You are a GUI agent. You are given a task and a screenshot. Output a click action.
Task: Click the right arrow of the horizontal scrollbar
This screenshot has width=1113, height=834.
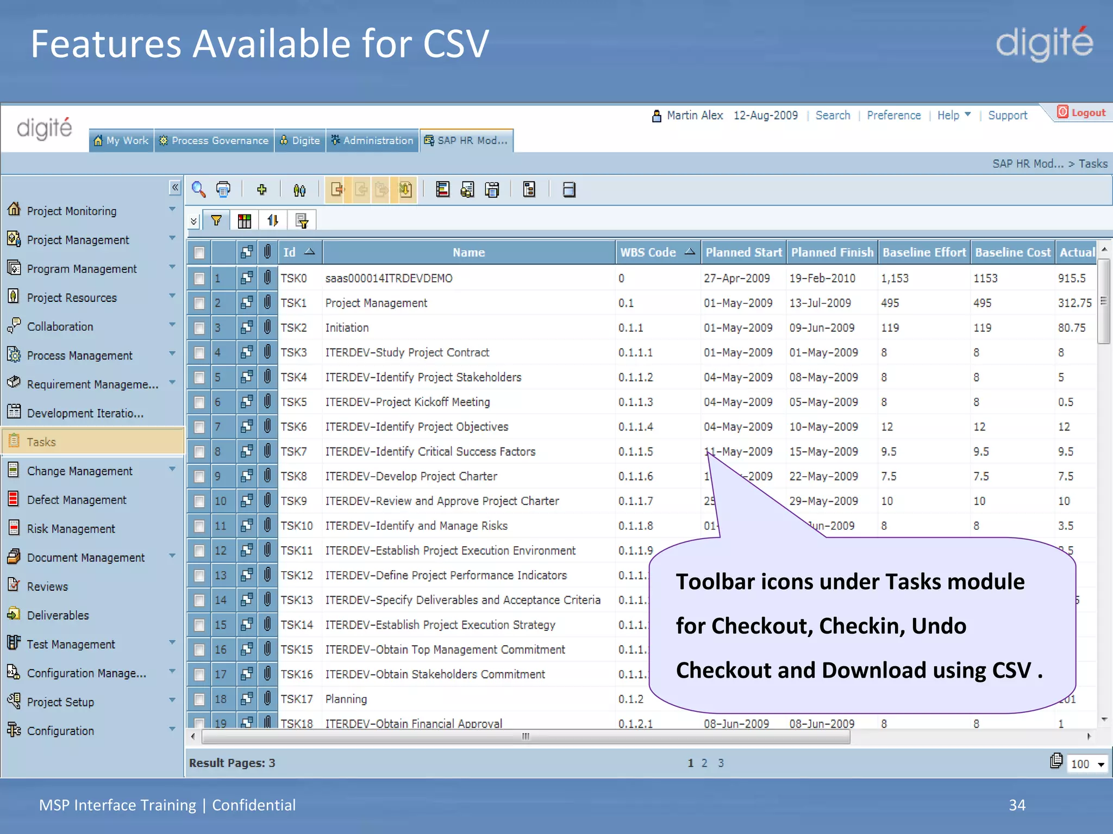1089,737
